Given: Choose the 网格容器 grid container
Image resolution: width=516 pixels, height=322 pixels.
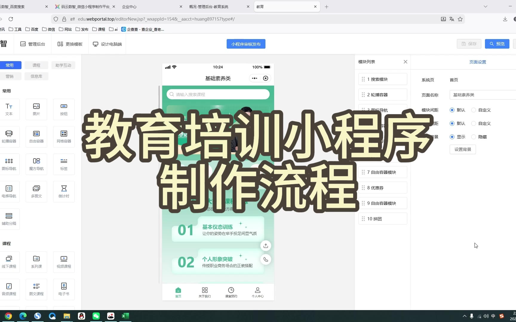Looking at the screenshot, I should tap(64, 137).
